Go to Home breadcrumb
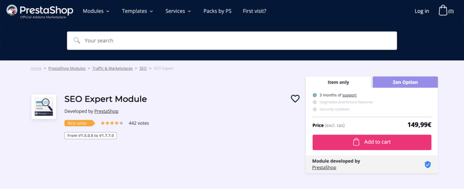The image size is (464, 189). pyautogui.click(x=36, y=68)
